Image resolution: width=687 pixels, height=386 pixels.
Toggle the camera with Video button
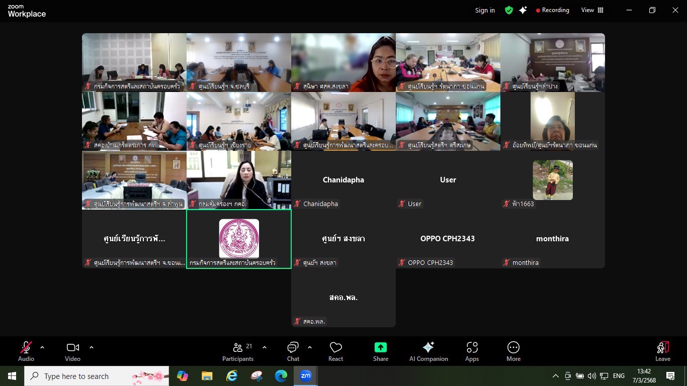pyautogui.click(x=72, y=351)
